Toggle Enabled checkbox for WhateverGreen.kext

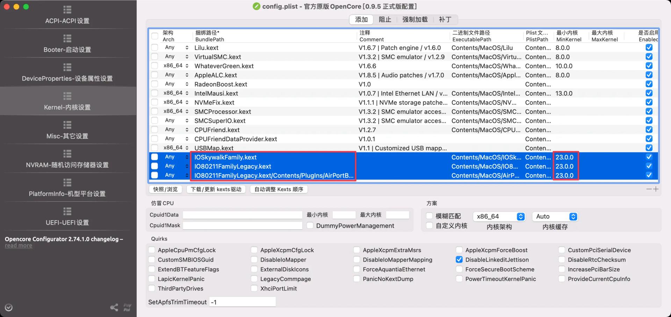click(x=649, y=66)
